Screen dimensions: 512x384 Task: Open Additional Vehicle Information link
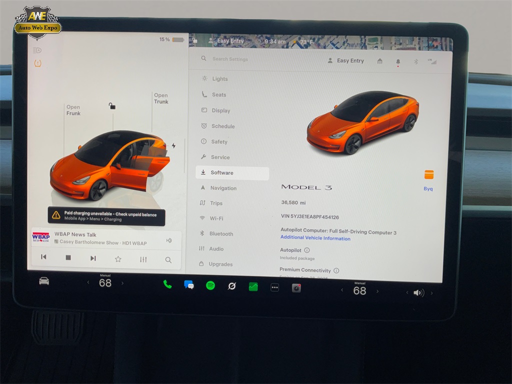point(315,238)
